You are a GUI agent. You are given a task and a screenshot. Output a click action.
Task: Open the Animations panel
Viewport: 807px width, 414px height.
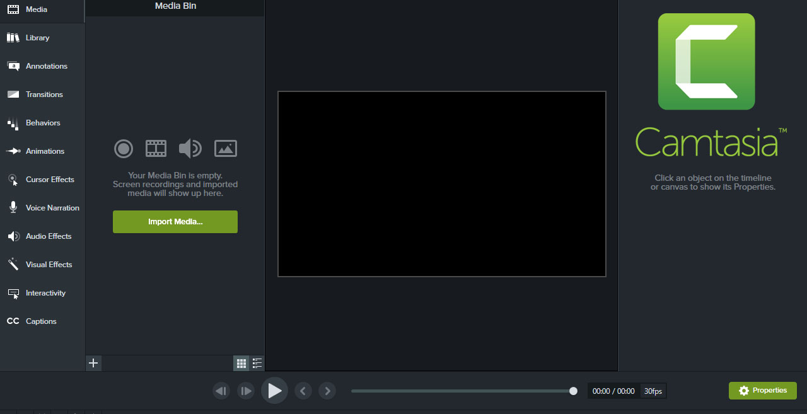pyautogui.click(x=42, y=151)
